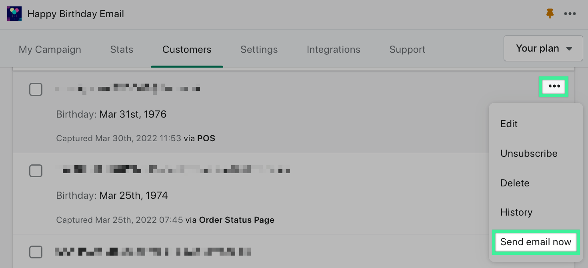Choose Edit from the actions menu
Viewport: 588px width, 268px height.
click(509, 124)
